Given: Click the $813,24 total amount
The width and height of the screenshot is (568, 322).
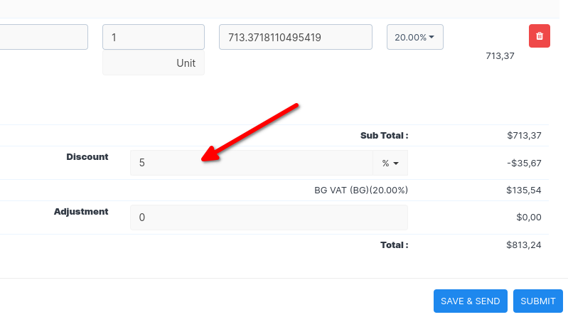Looking at the screenshot, I should [524, 245].
